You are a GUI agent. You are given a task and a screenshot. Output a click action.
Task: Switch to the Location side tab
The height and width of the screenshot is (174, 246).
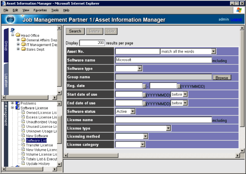click(6, 80)
